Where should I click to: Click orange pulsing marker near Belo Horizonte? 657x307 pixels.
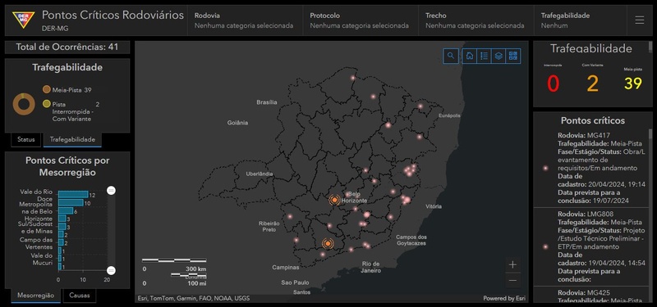tap(334, 200)
